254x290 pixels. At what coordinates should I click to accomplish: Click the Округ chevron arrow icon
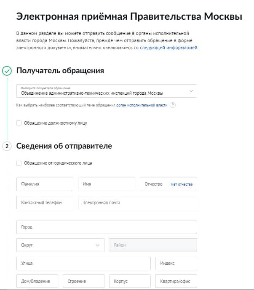98,245
